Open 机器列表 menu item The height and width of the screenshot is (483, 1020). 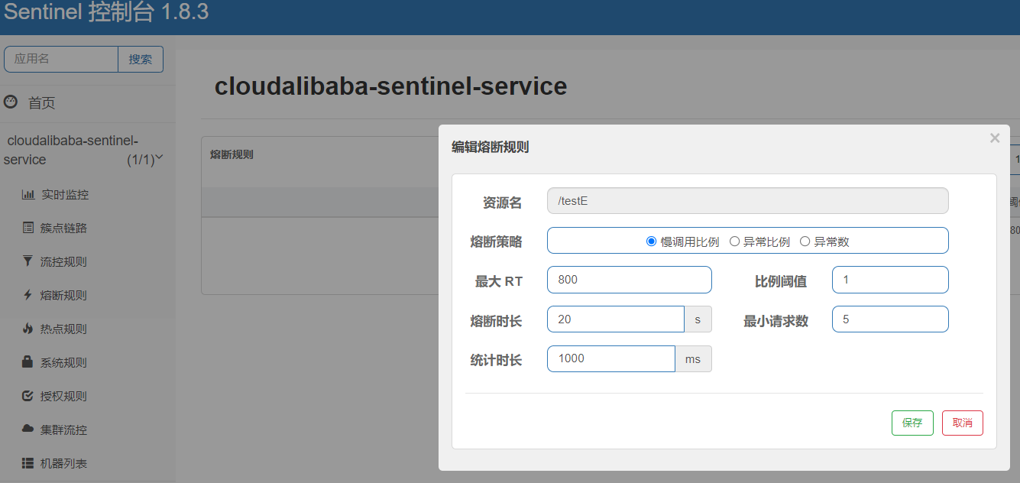[x=64, y=463]
